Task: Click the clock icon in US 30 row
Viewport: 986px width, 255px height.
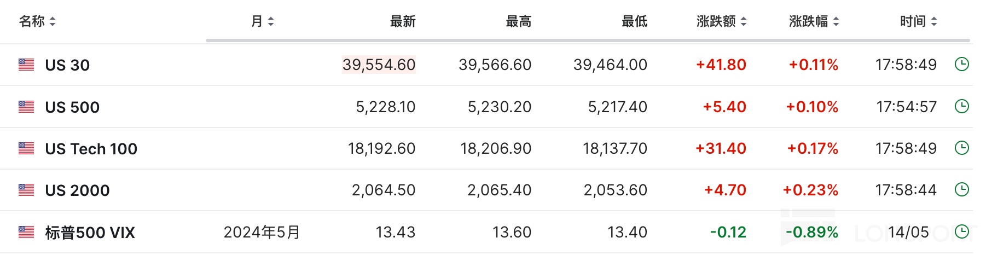Action: coord(961,65)
